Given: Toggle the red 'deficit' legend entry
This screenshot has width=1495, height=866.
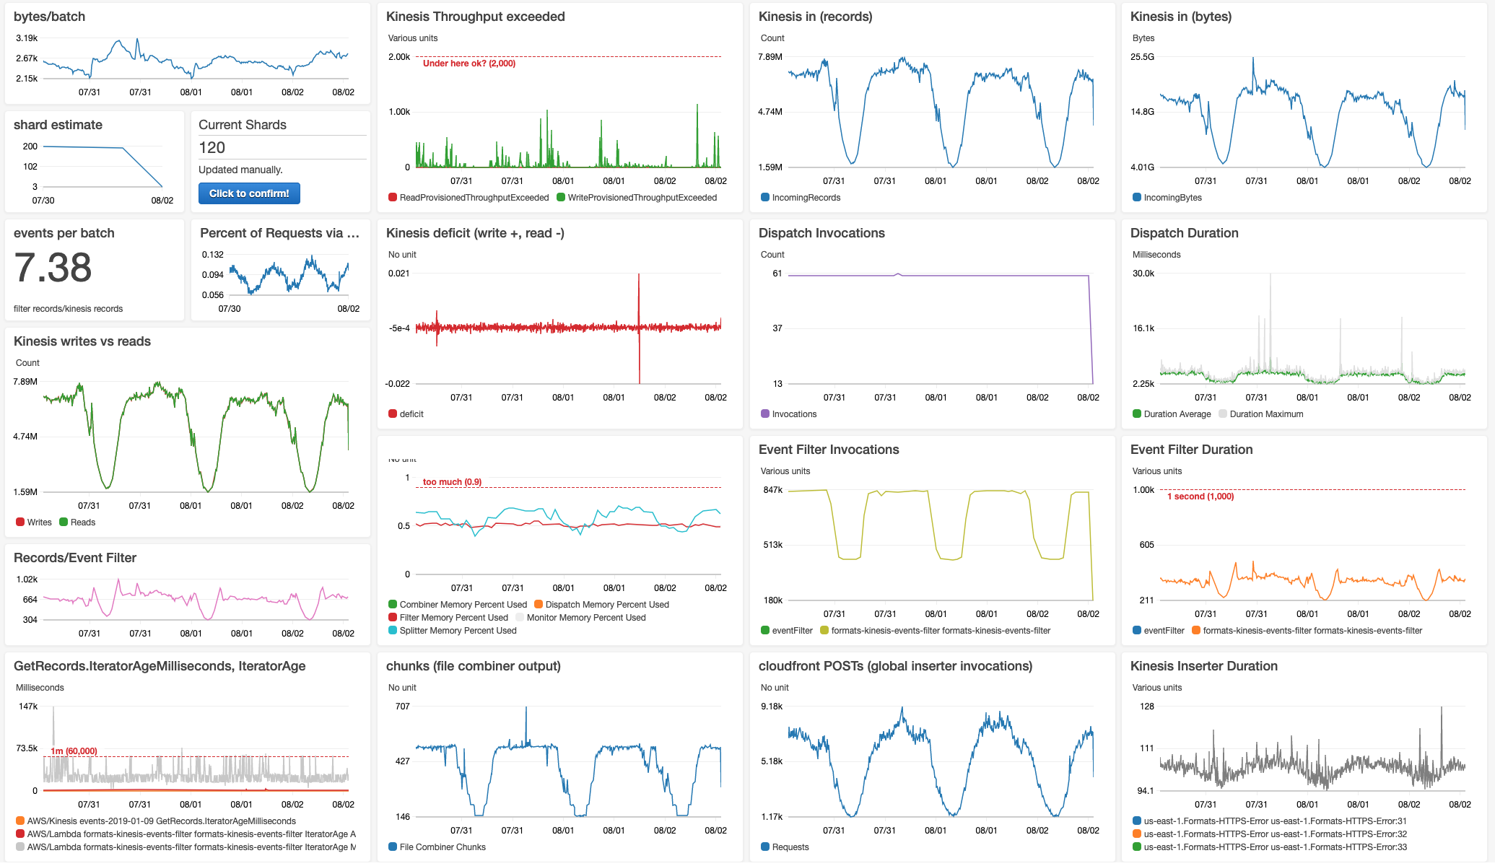Looking at the screenshot, I should coord(406,414).
